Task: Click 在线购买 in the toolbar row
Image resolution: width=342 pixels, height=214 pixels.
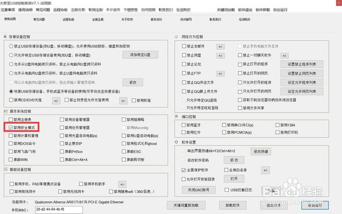Action: (245, 19)
